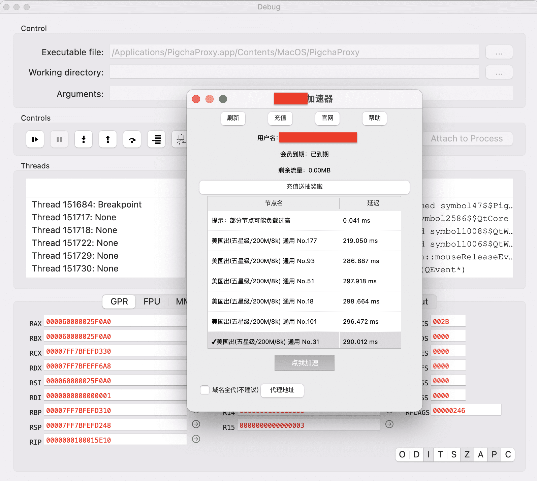
Task: Click the Step Out up-arrow icon
Action: click(x=108, y=139)
